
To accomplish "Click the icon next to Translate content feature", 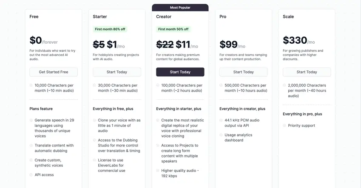I will click(x=31, y=145).
